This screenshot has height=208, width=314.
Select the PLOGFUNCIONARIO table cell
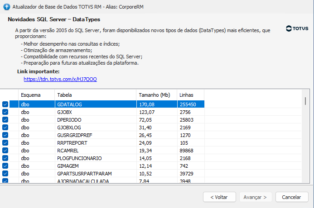[x=96, y=158]
